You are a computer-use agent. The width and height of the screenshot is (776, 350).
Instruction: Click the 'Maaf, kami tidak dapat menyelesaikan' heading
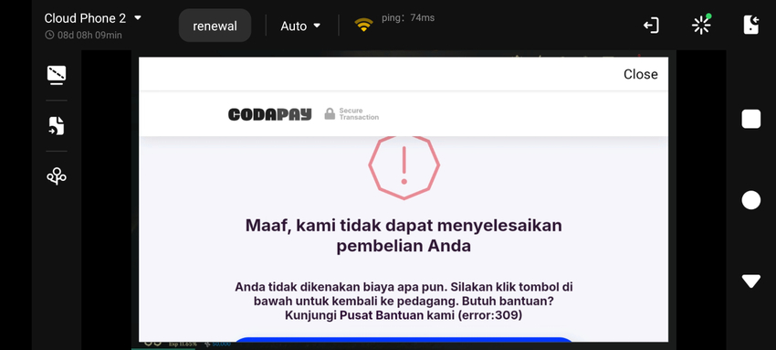pyautogui.click(x=404, y=226)
